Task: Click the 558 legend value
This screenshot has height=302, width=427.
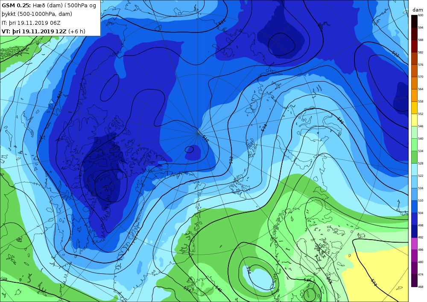Action: pos(421,102)
